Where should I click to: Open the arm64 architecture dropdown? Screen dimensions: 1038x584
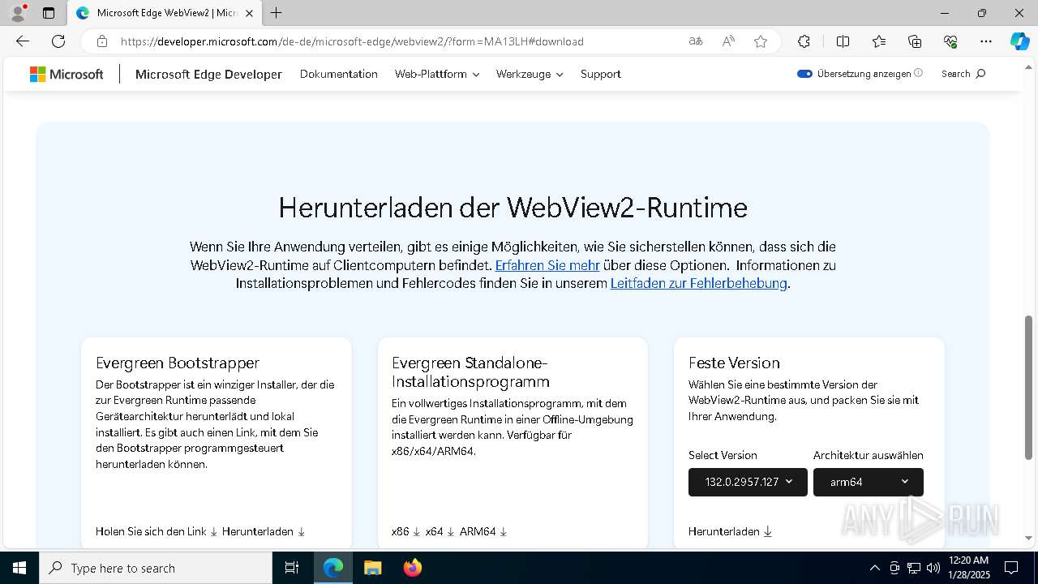[869, 482]
